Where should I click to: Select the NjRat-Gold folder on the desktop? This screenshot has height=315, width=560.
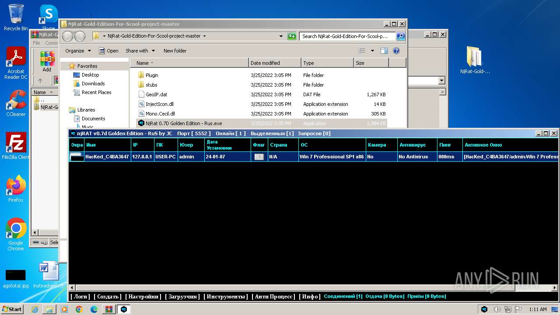point(475,60)
